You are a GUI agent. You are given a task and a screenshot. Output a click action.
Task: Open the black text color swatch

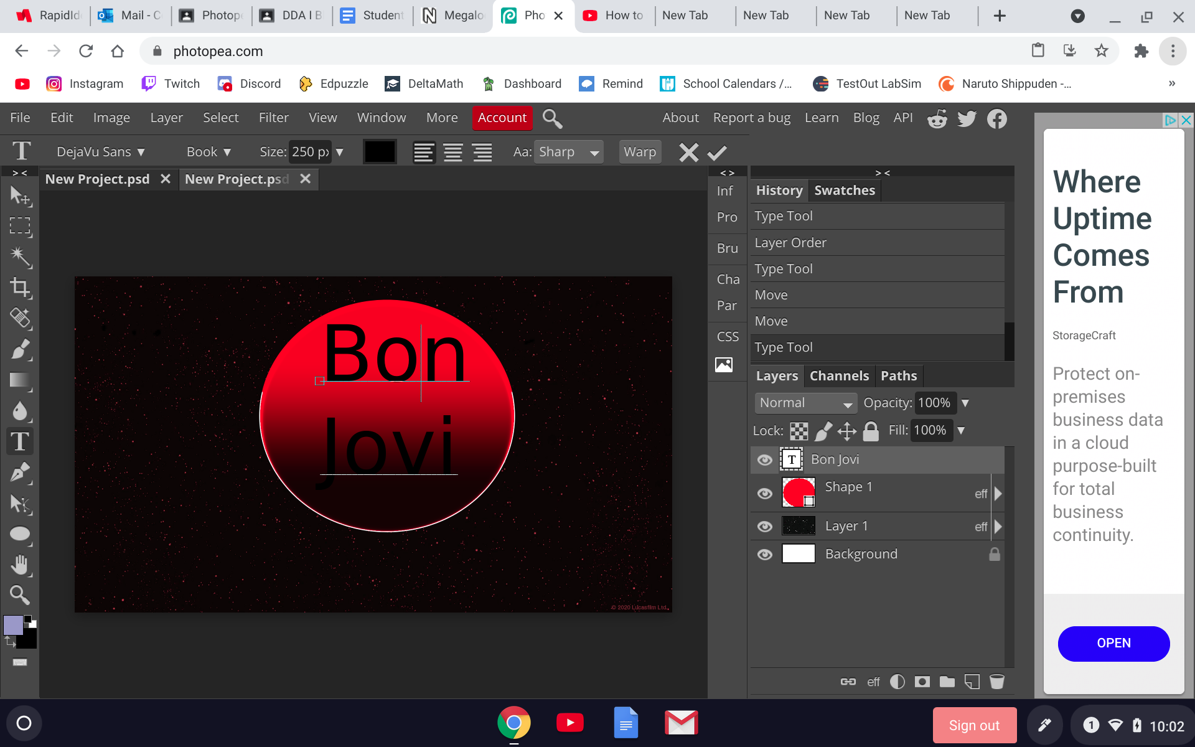pyautogui.click(x=380, y=153)
